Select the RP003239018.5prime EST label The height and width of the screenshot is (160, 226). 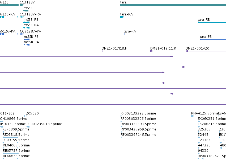tap(44, 124)
